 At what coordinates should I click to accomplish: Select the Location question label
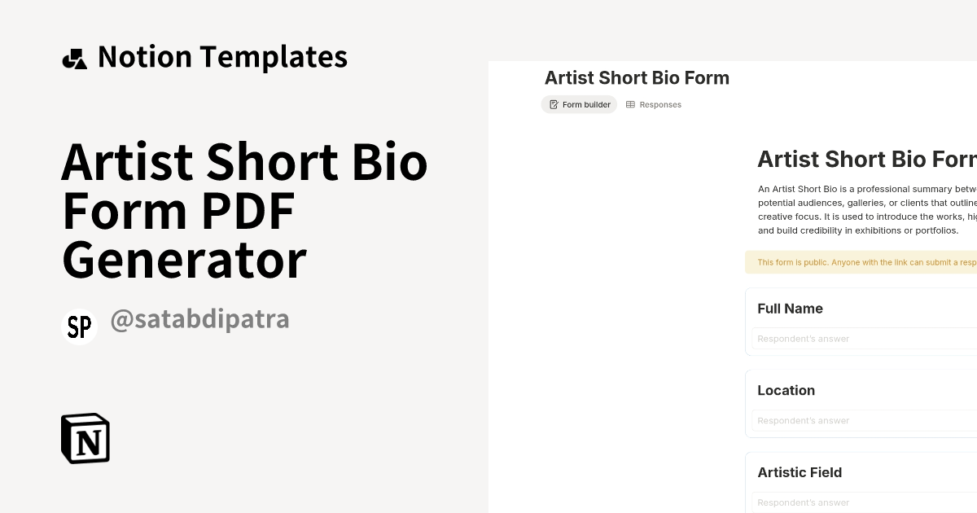point(786,390)
